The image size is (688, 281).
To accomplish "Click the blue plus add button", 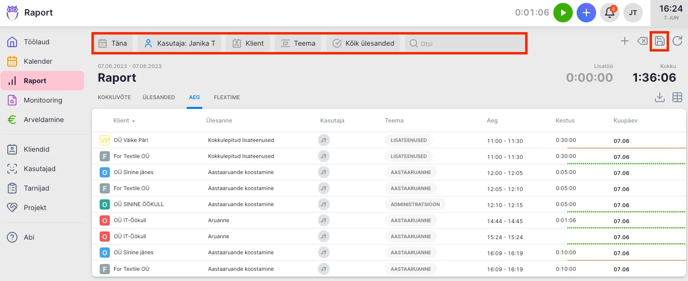I will point(586,13).
